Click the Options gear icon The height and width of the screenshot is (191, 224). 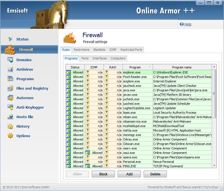click(10, 136)
